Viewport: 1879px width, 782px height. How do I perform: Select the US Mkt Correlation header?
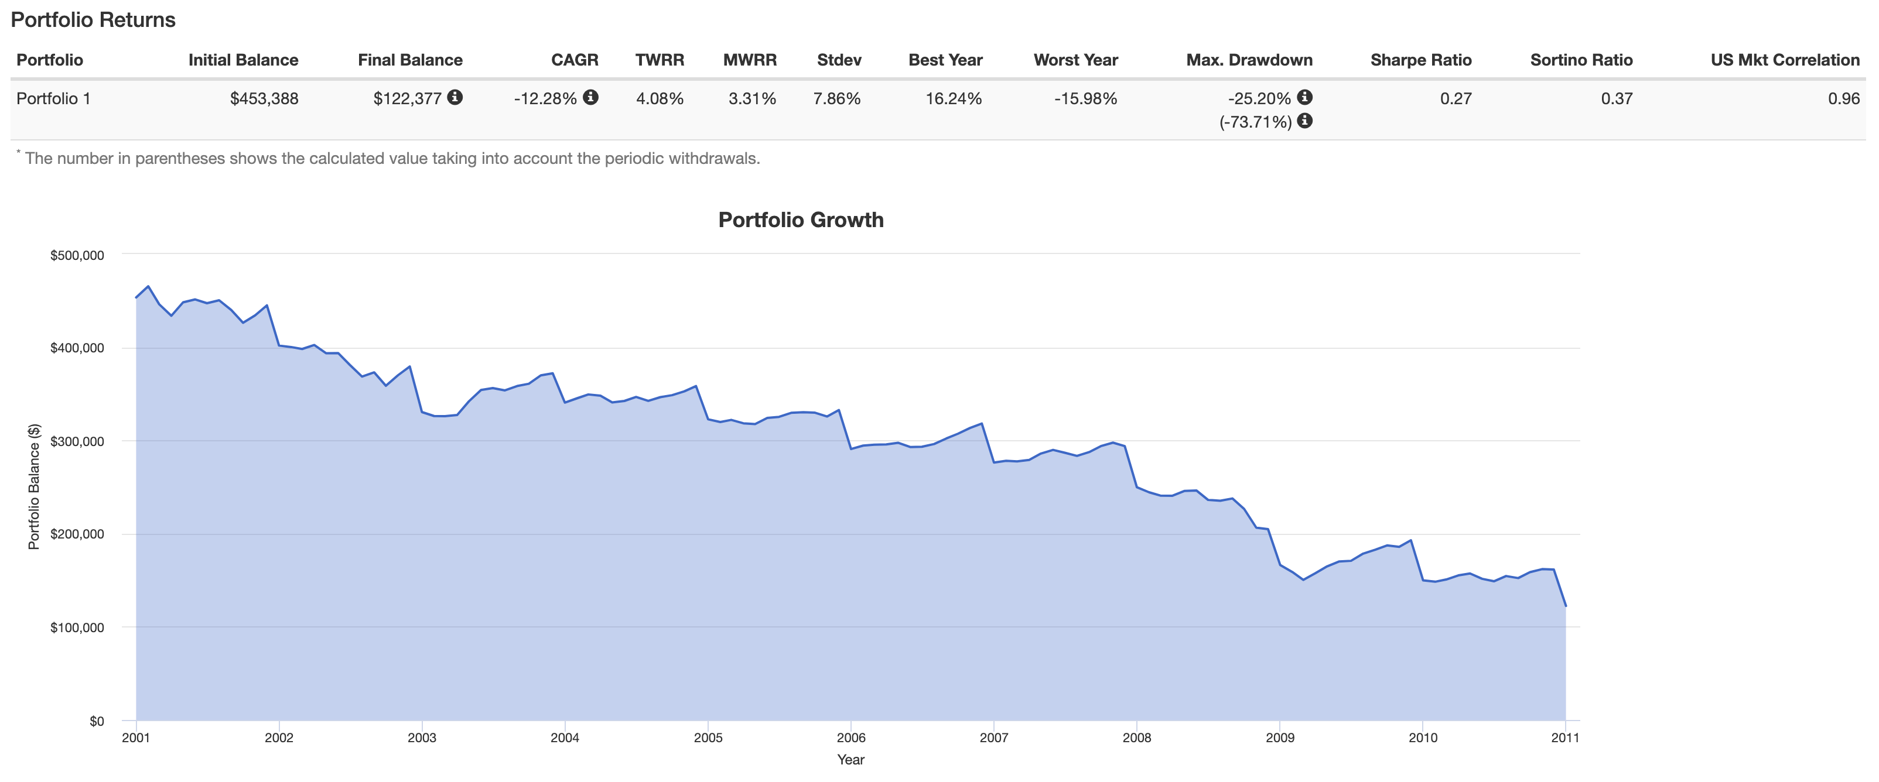(x=1784, y=60)
